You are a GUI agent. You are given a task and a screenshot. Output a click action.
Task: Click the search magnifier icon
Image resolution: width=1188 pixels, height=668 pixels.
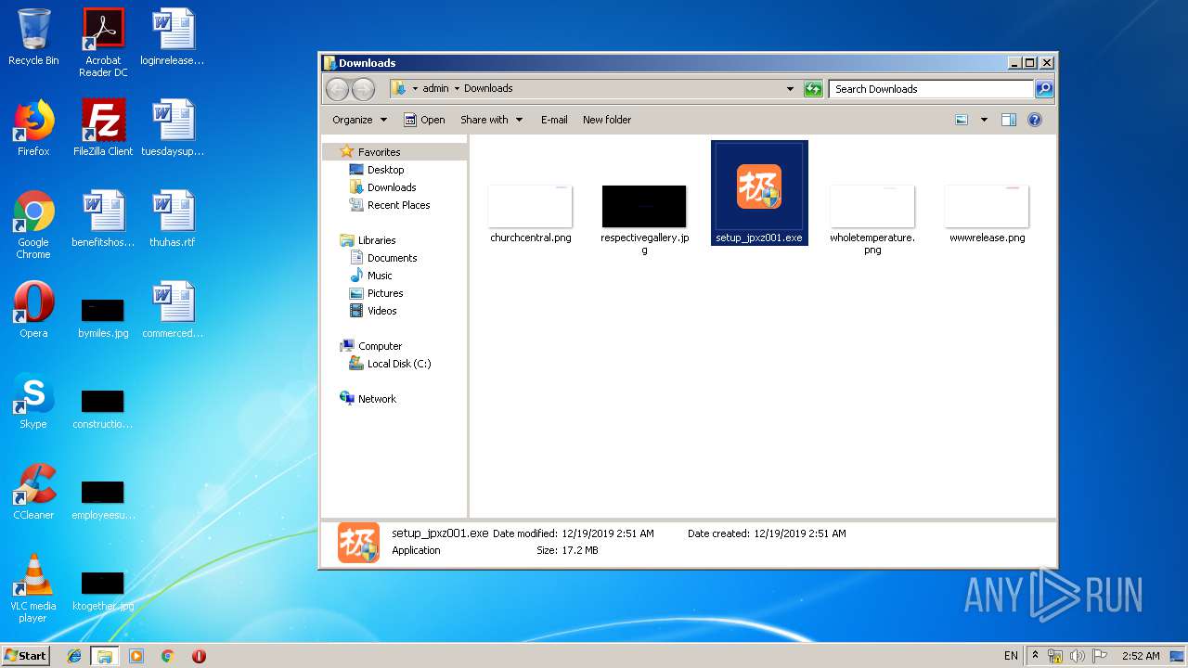click(1044, 89)
